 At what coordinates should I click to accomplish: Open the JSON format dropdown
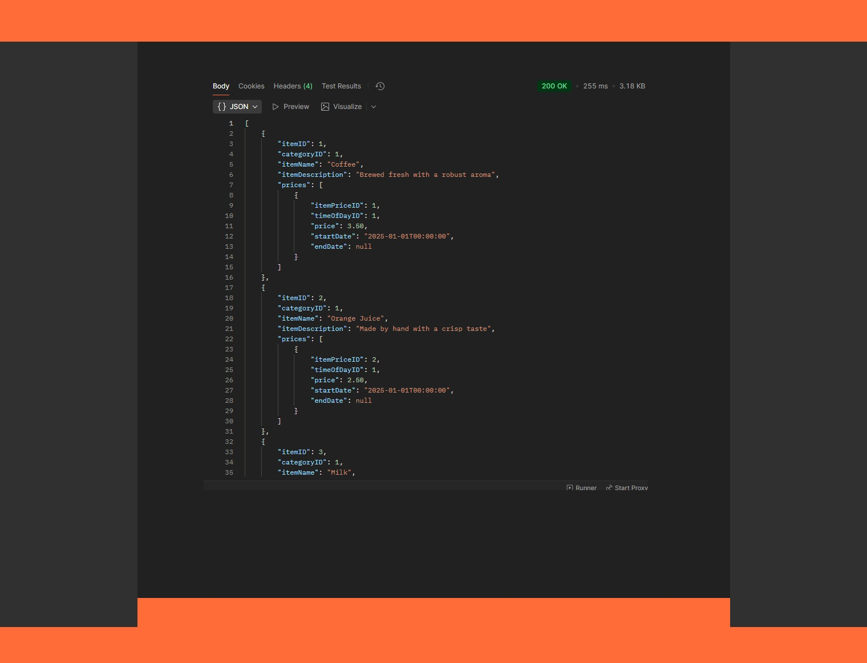[x=254, y=107]
